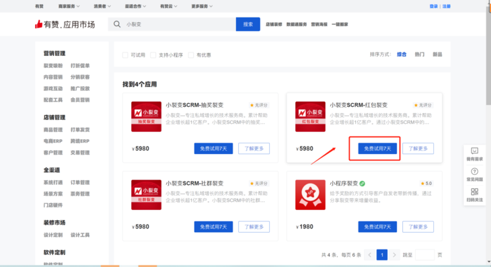This screenshot has width=491, height=267.
Task: Click 了解更多 for 抽奖裂变
Action: point(254,149)
